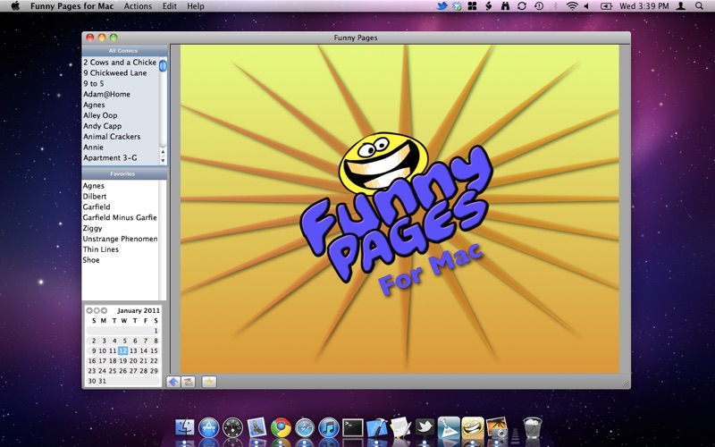Select Dilbert in the Favorites list
This screenshot has width=715, height=447.
(94, 197)
